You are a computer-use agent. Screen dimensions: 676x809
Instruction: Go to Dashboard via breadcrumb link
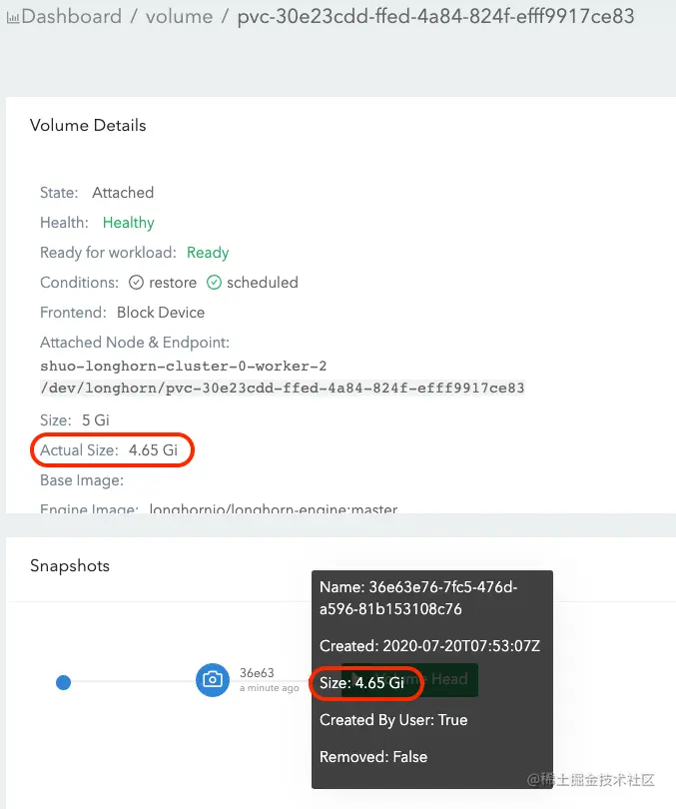(72, 17)
